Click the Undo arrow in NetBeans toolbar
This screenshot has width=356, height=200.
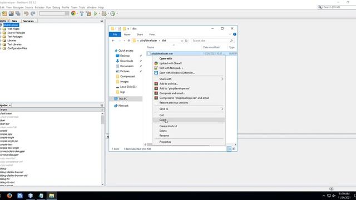26,13
